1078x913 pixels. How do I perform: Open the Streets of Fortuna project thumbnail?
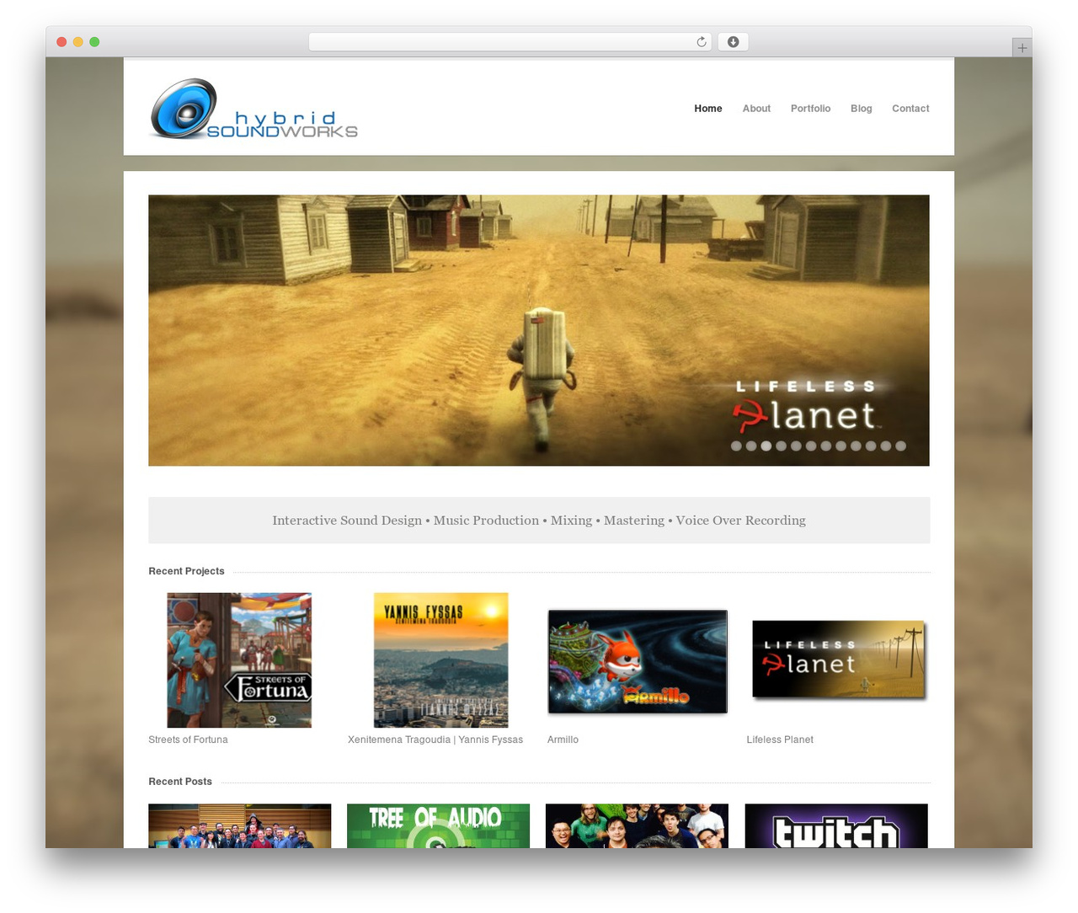tap(239, 660)
